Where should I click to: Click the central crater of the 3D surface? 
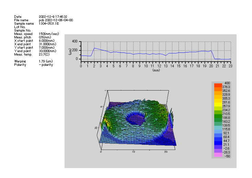point(136,119)
